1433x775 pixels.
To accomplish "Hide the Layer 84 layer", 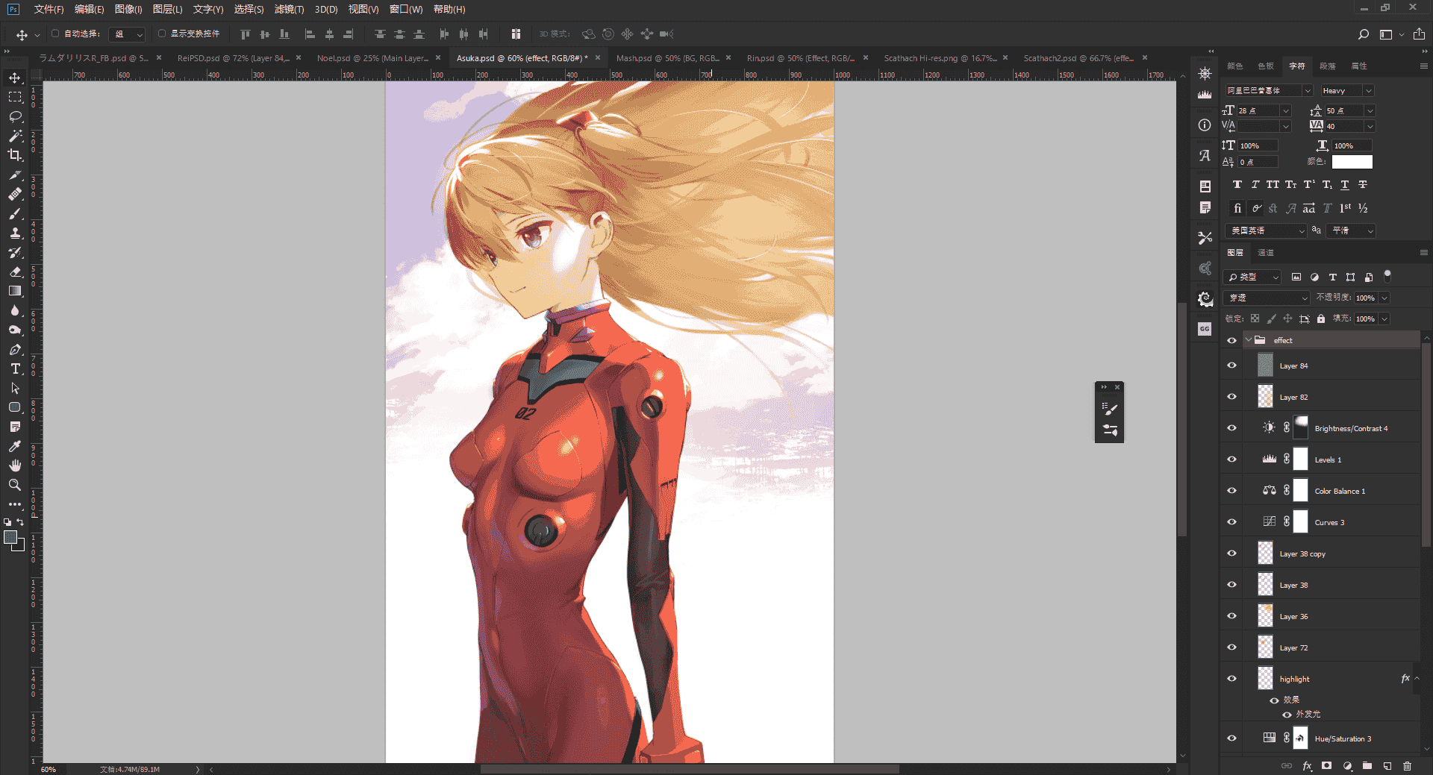I will click(x=1231, y=365).
